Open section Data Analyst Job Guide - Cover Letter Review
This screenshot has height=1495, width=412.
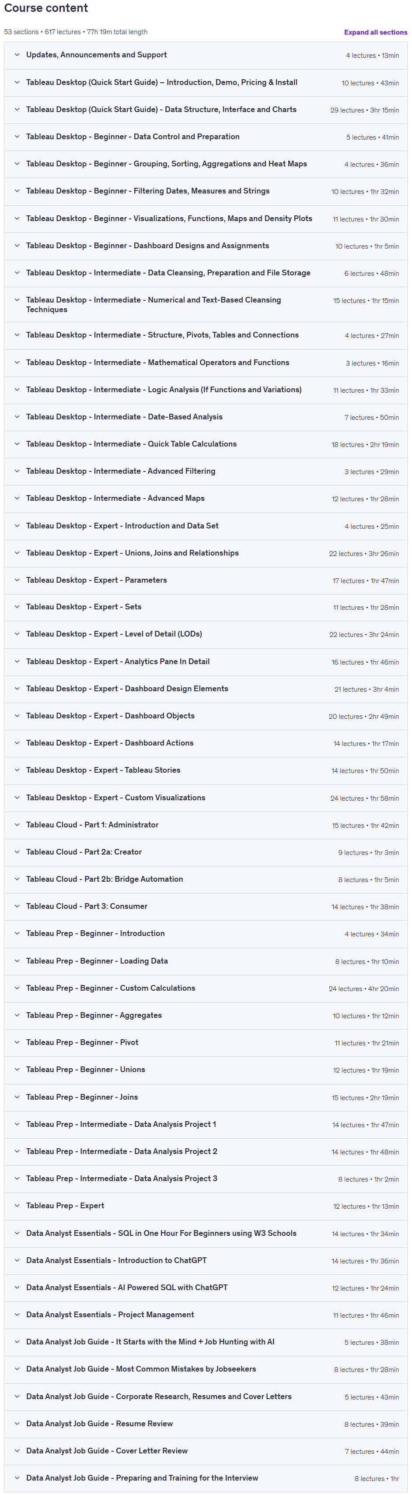206,1451
